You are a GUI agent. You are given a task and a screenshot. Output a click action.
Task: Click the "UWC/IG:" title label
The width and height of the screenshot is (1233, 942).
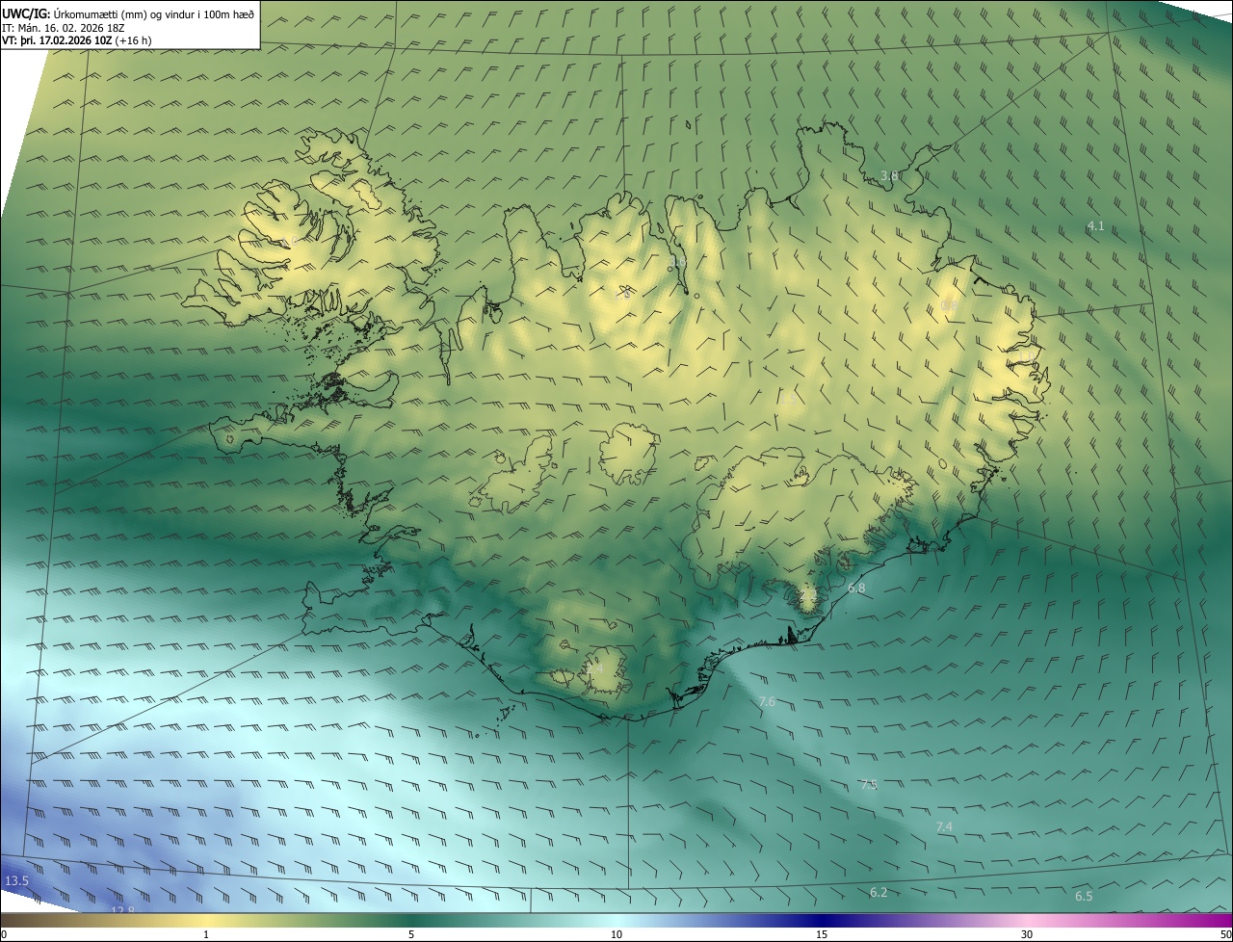tap(26, 13)
